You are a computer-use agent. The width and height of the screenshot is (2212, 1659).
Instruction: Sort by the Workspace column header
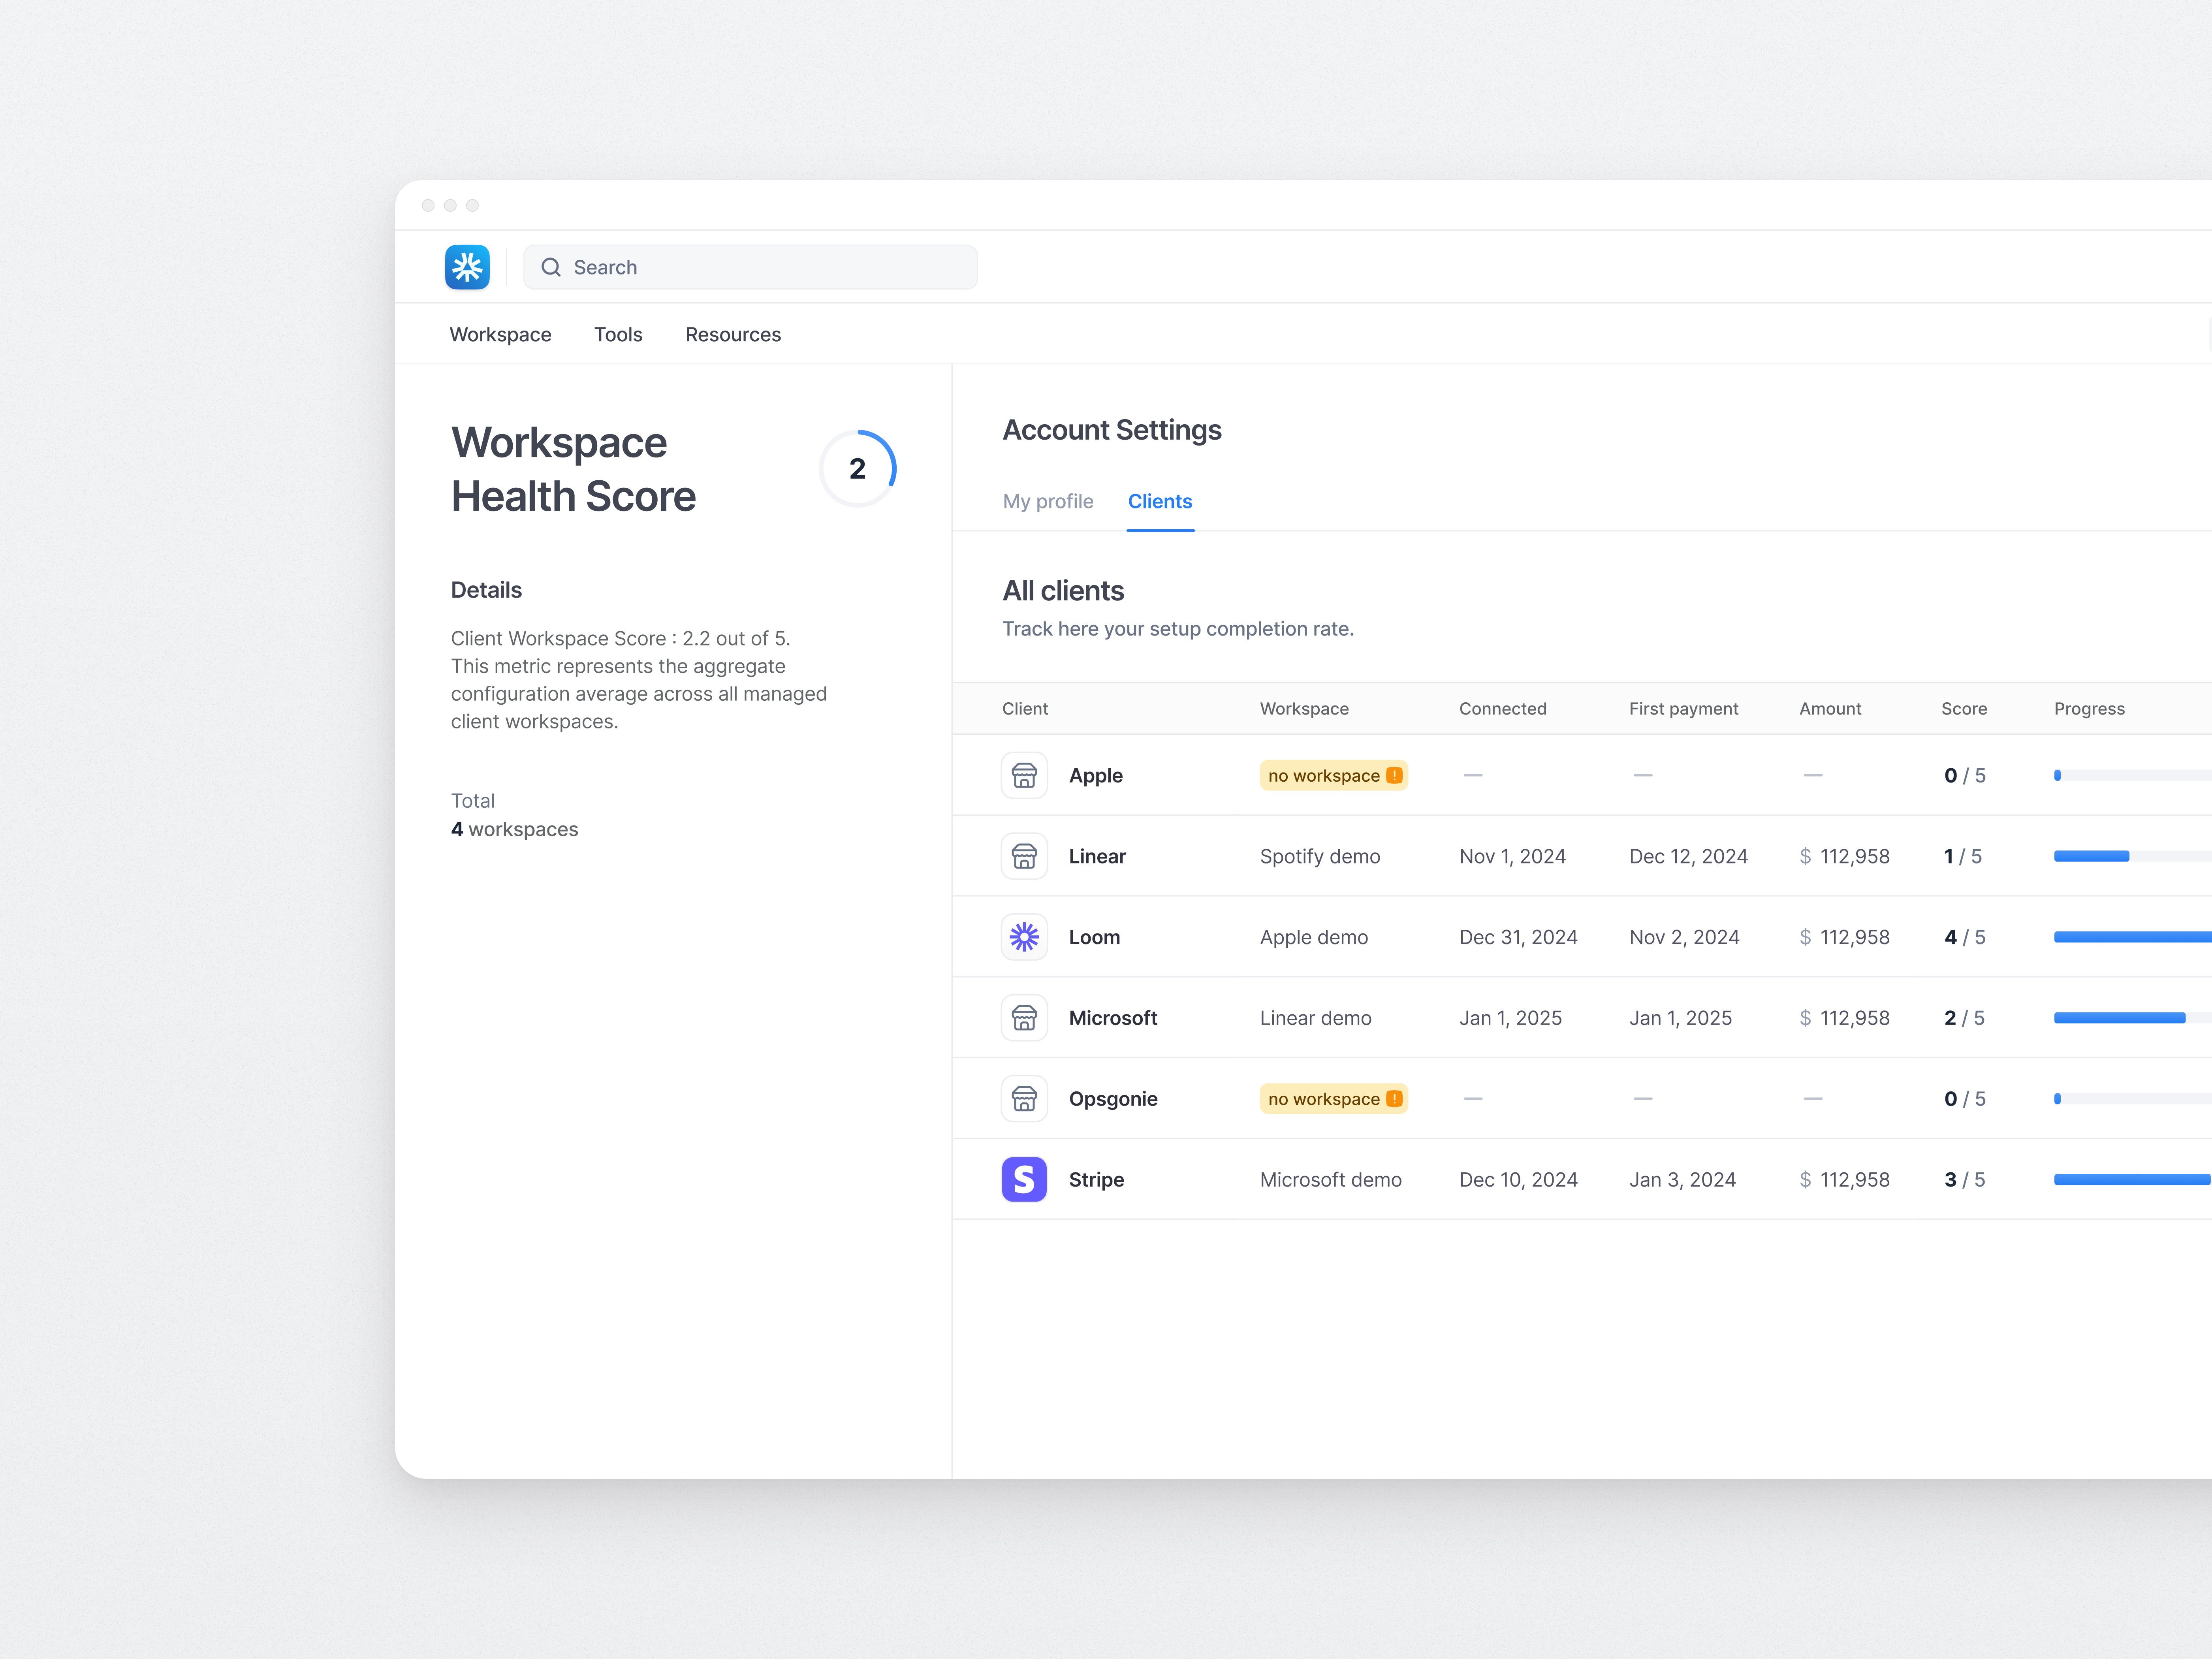1304,709
